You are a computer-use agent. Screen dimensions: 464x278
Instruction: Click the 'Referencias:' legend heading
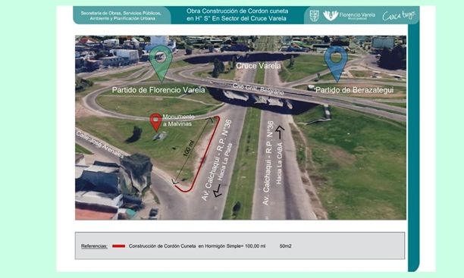click(94, 246)
